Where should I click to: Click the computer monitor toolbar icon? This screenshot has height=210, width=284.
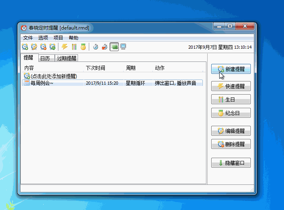(x=123, y=47)
